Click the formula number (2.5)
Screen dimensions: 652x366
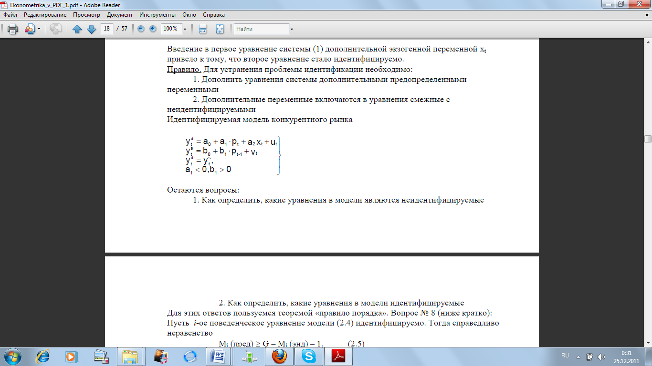click(x=356, y=344)
